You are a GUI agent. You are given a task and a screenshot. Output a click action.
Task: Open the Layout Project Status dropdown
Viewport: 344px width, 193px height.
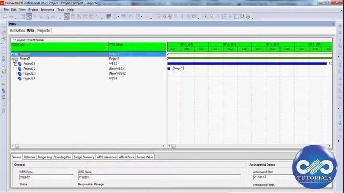pyautogui.click(x=28, y=40)
